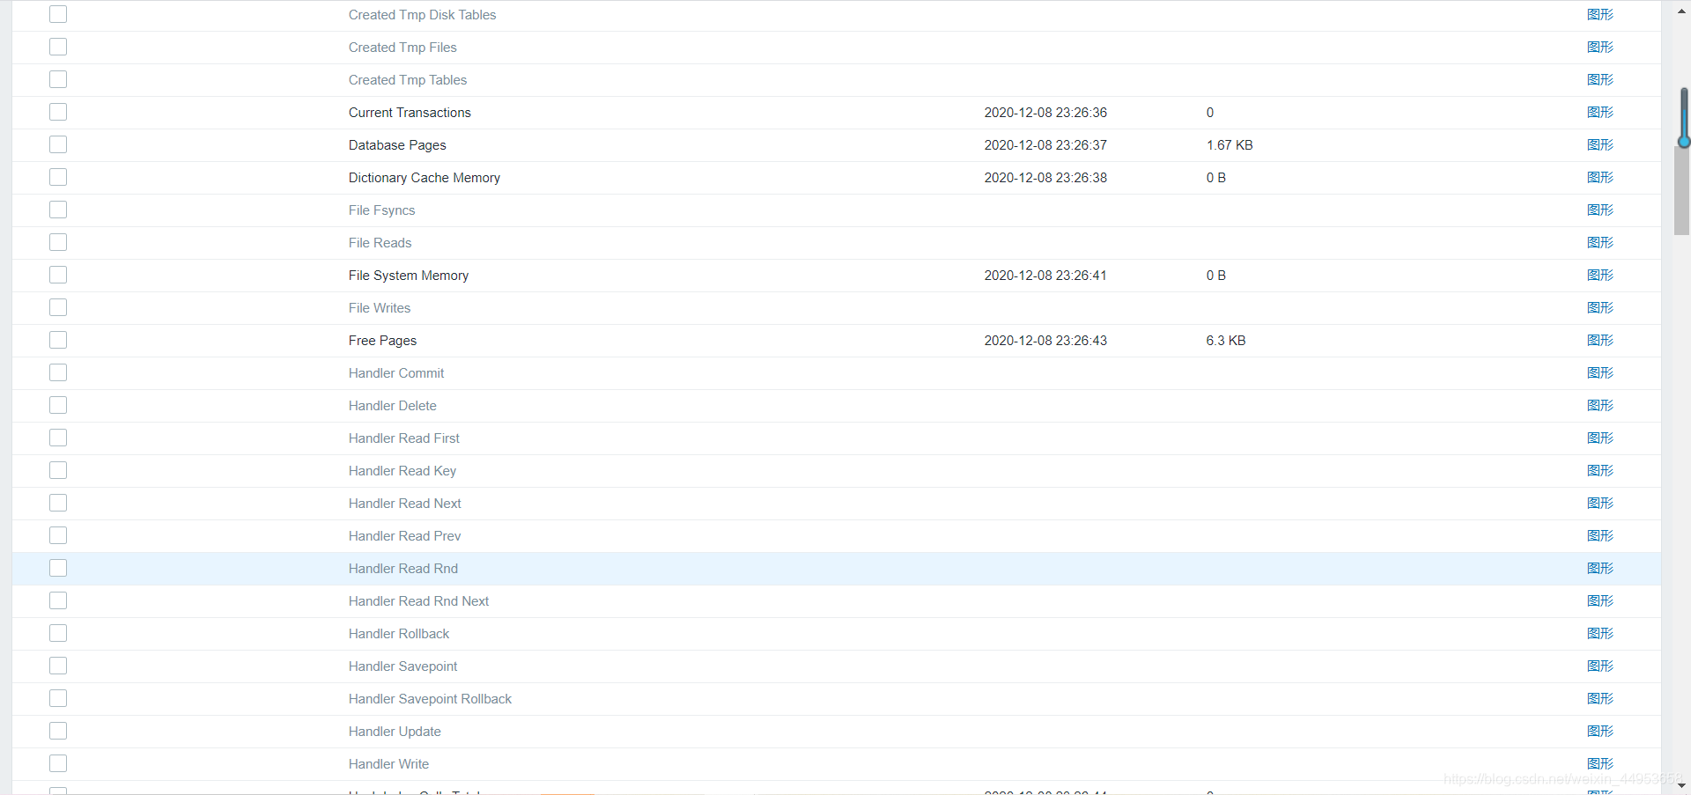View the 图形 graph for Handler Savepoint

[1600, 666]
